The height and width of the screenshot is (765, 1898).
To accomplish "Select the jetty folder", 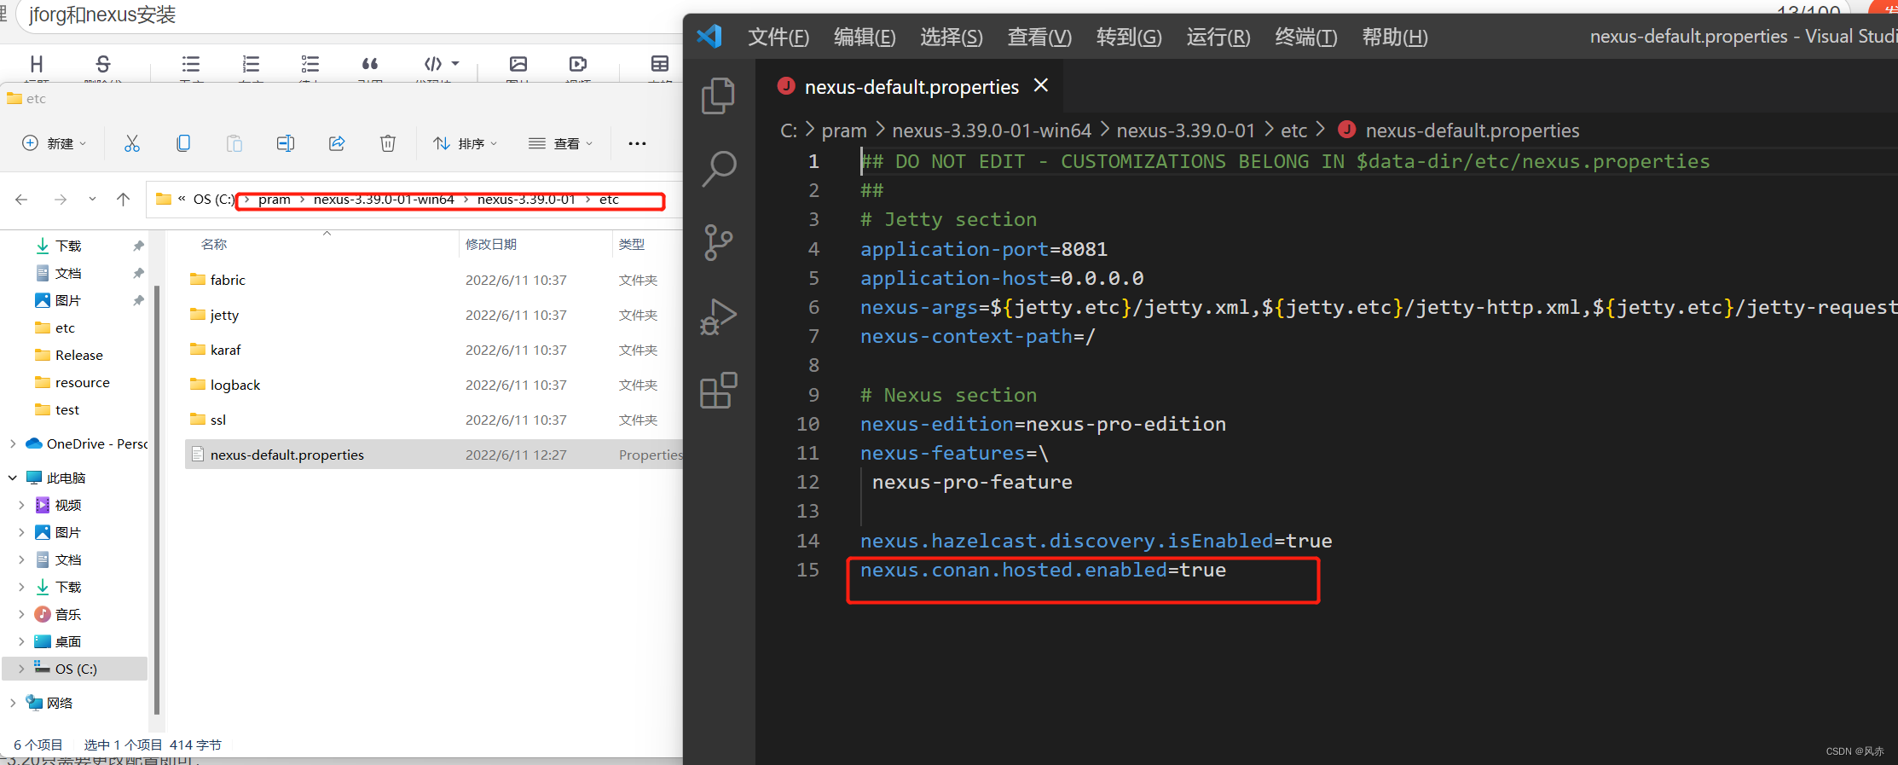I will (x=433, y=315).
